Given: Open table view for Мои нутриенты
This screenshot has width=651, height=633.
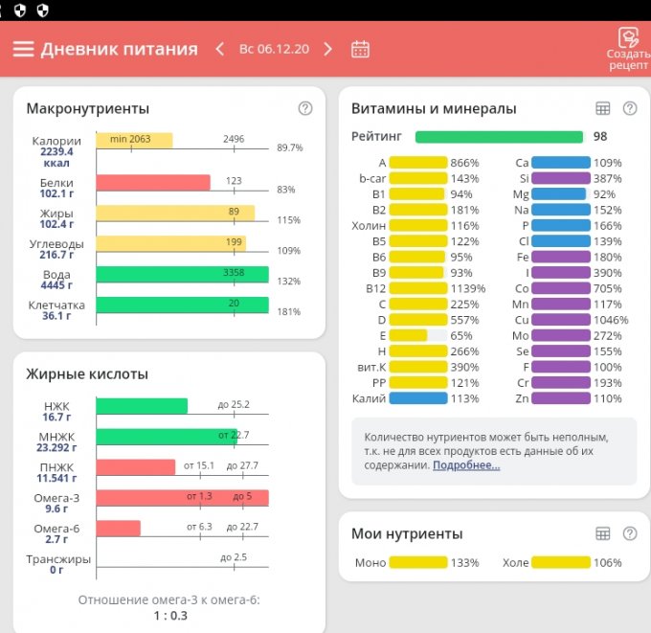Looking at the screenshot, I should coord(603,533).
